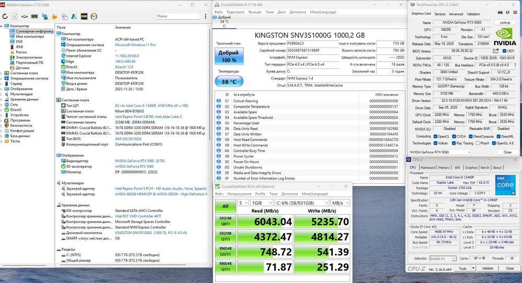Click the NVIDIA logo in GPU-Z
The height and width of the screenshot is (283, 522).
(504, 37)
